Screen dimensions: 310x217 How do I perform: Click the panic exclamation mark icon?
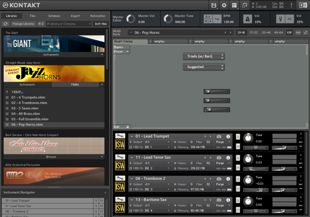291,5
